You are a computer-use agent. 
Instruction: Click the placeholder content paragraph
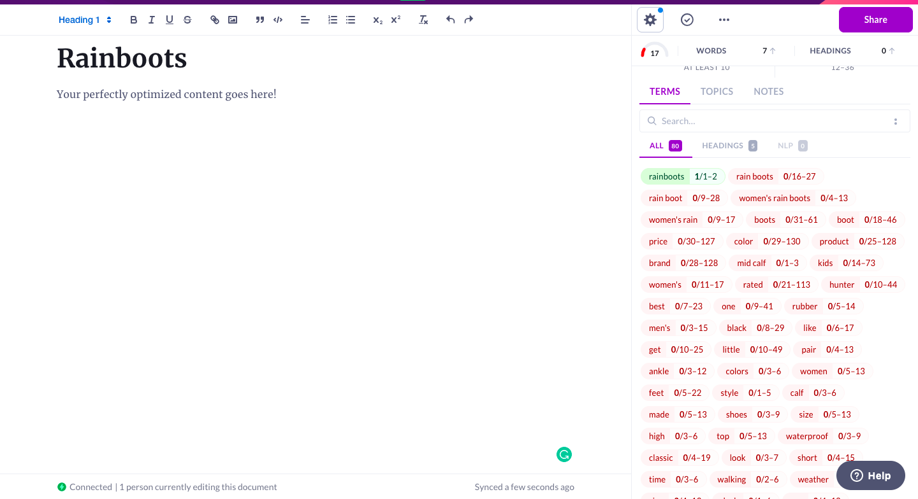166,94
